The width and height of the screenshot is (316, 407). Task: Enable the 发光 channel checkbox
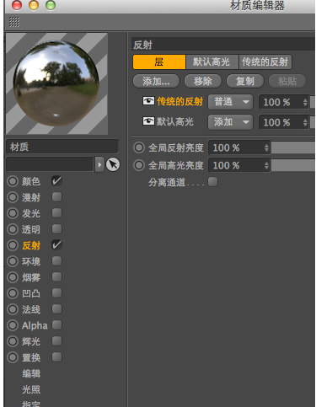click(x=56, y=213)
